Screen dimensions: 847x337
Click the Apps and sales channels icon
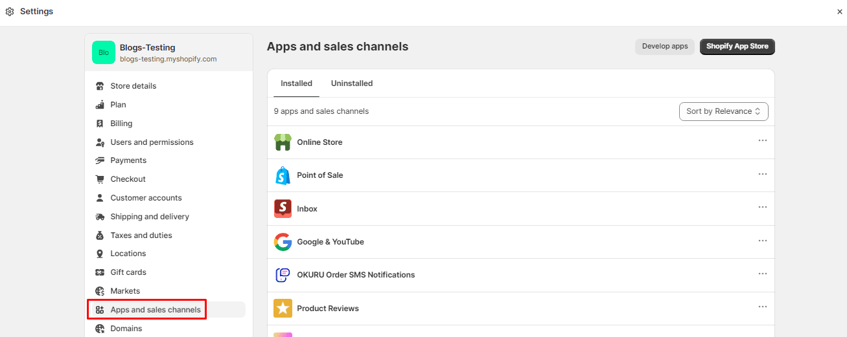tap(100, 310)
